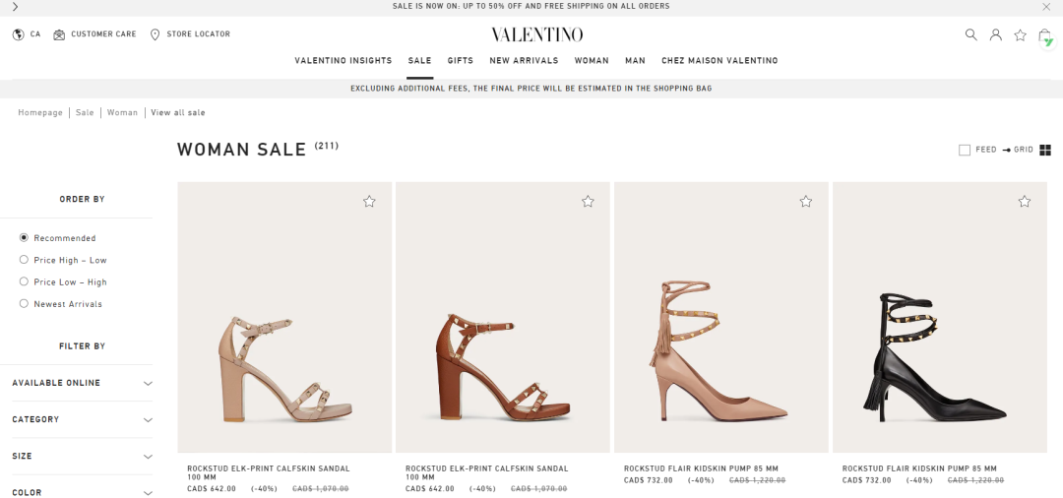Viewport: 1063px width, 498px height.
Task: Sort by Price Low – High
Action: click(x=24, y=281)
